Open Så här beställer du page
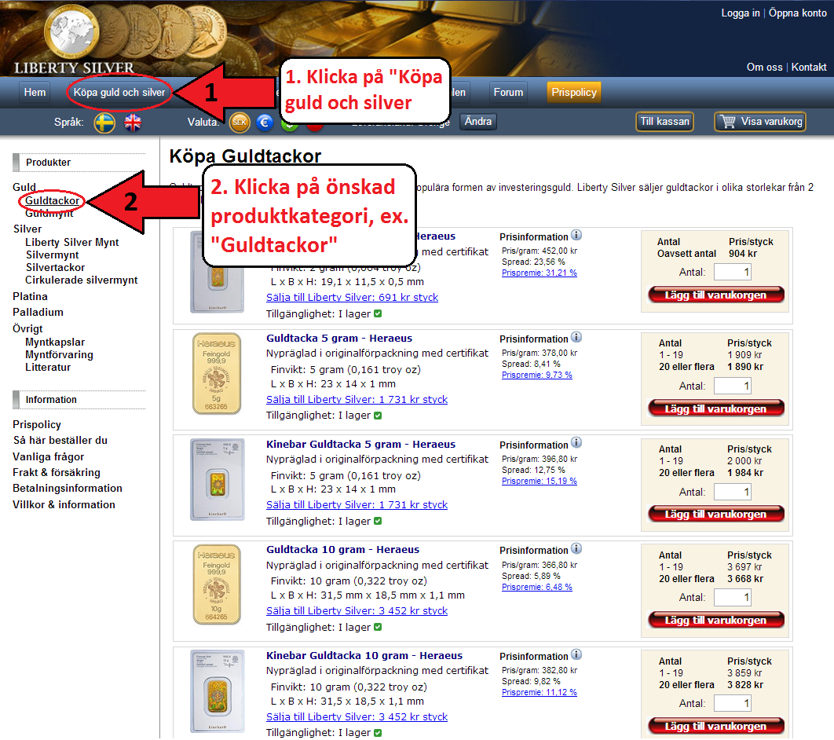This screenshot has width=834, height=740. (60, 440)
